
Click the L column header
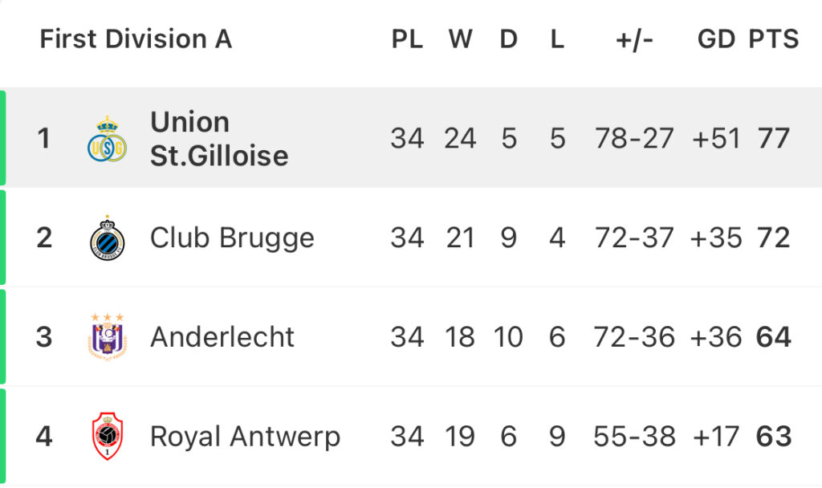tap(557, 39)
